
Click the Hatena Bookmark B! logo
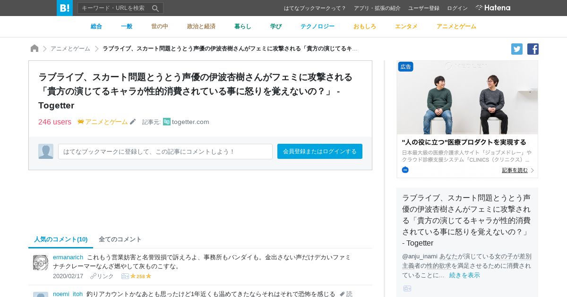coord(65,8)
